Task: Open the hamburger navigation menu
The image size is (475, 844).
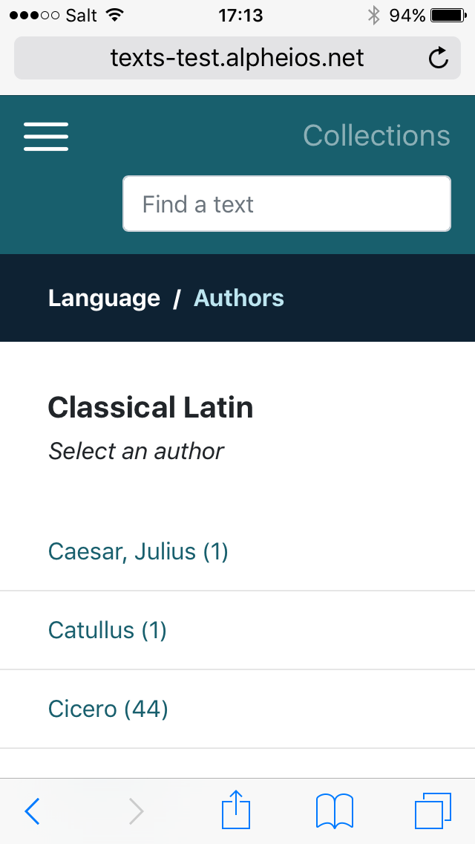Action: [46, 137]
